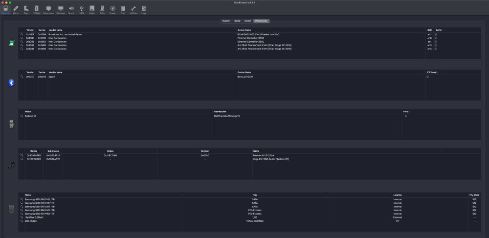Click the storage drive section icon
This screenshot has height=238, width=489.
[11, 209]
